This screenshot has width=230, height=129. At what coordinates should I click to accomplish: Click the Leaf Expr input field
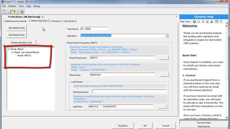click(x=121, y=106)
